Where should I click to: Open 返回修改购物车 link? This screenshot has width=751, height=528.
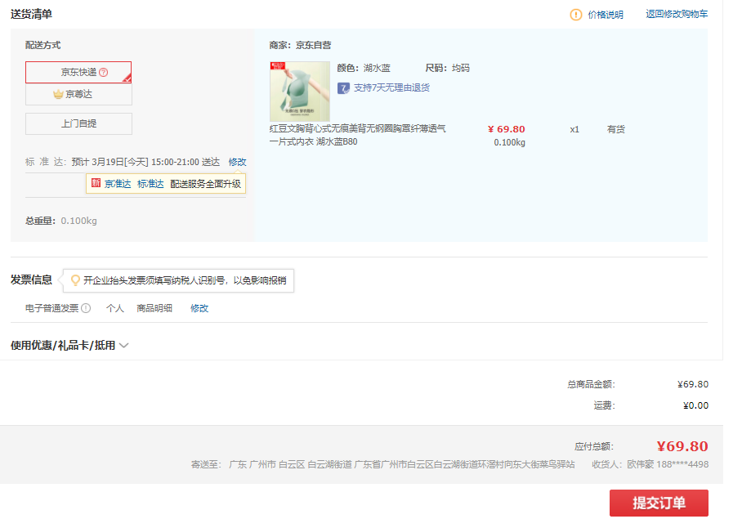pyautogui.click(x=677, y=14)
